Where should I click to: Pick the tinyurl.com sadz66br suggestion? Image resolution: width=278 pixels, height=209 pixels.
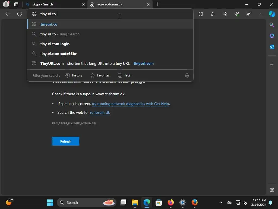pyautogui.click(x=110, y=54)
